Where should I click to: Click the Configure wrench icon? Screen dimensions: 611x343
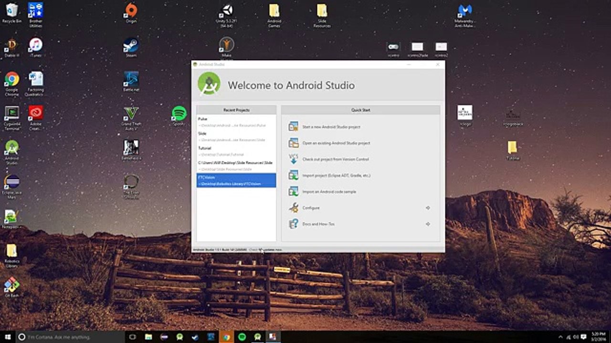tap(294, 208)
